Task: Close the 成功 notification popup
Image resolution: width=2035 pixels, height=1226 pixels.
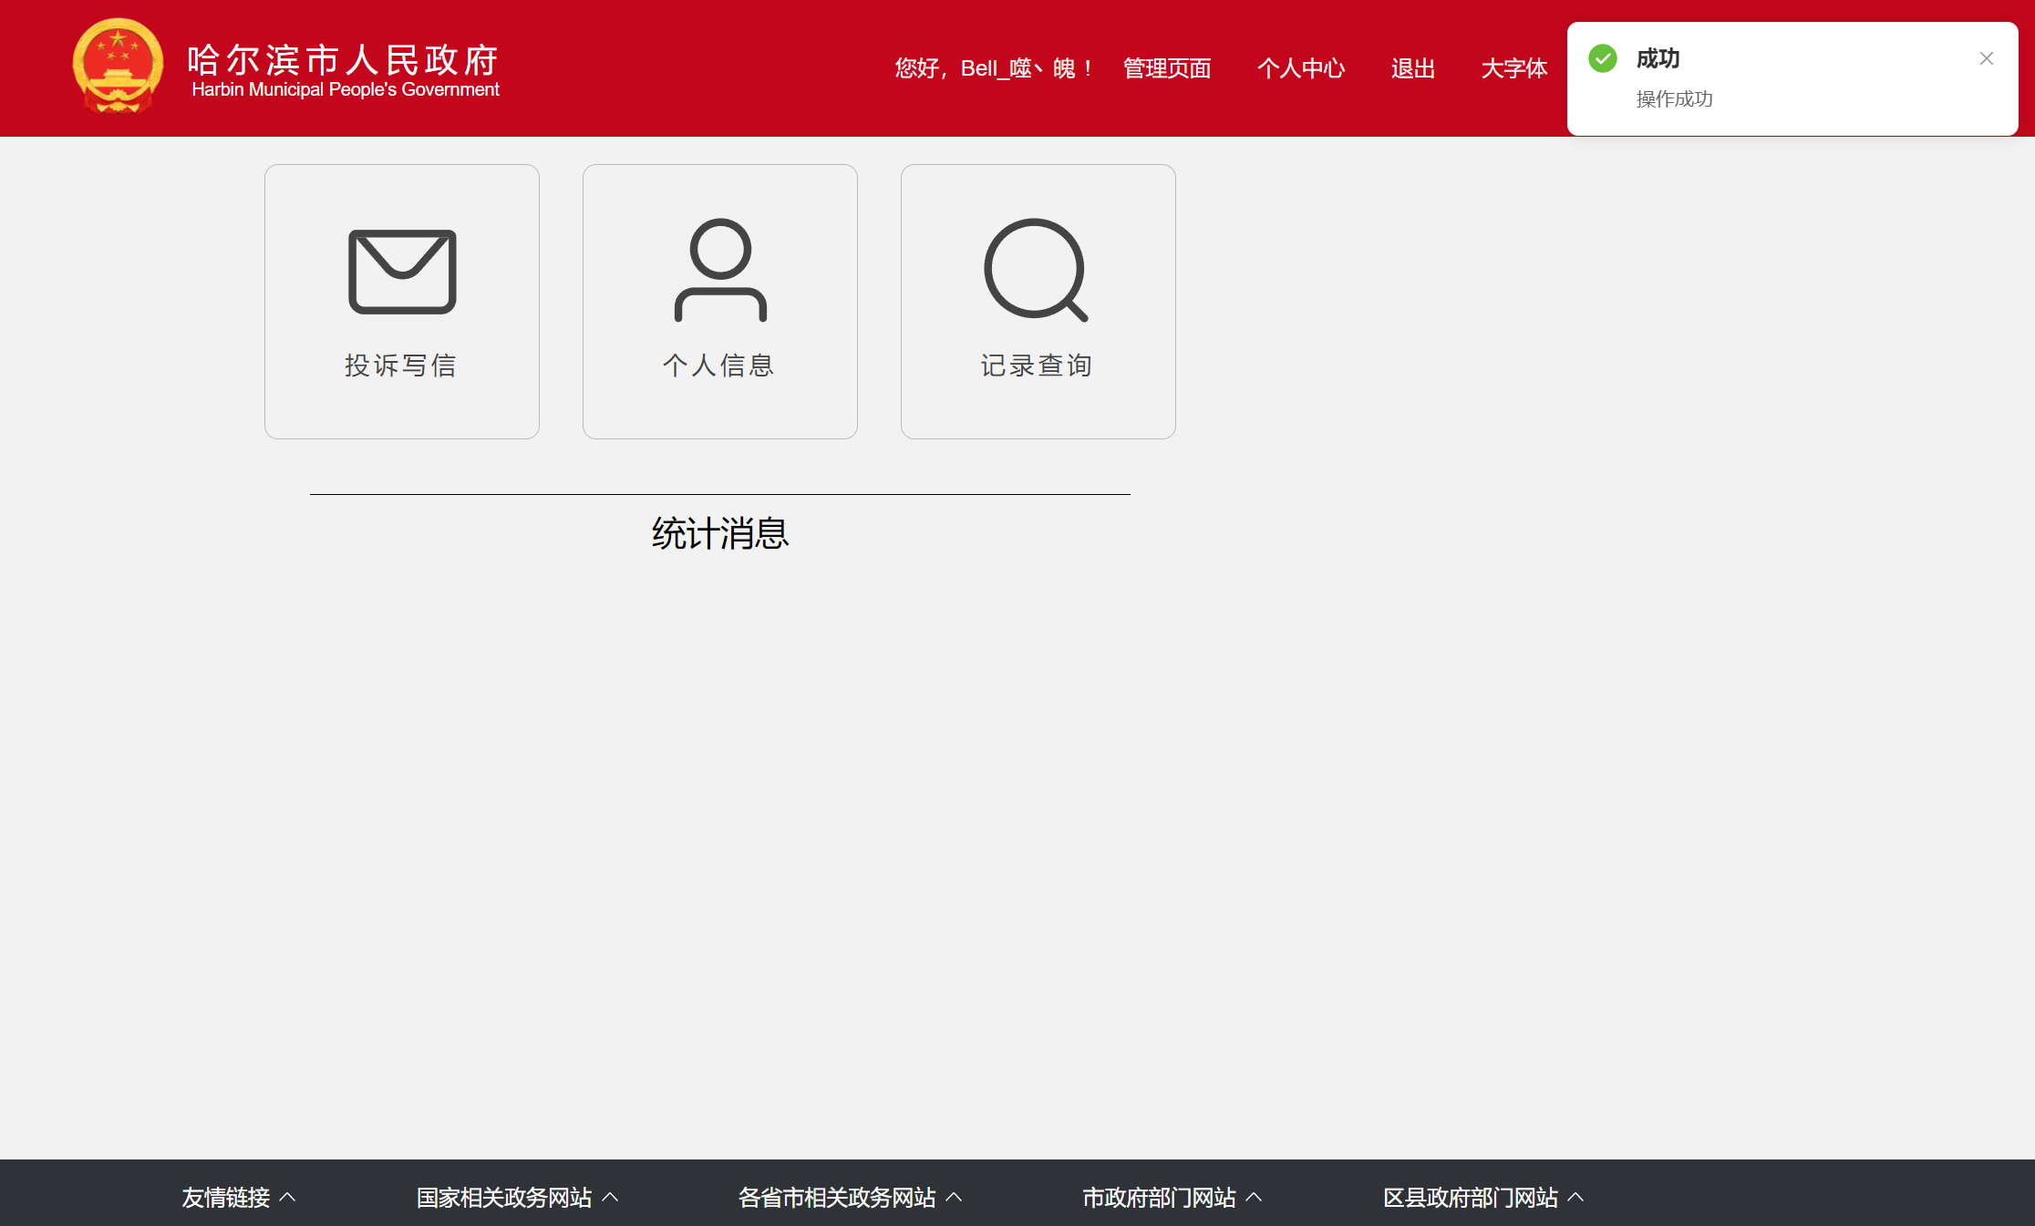Action: coord(1986,58)
